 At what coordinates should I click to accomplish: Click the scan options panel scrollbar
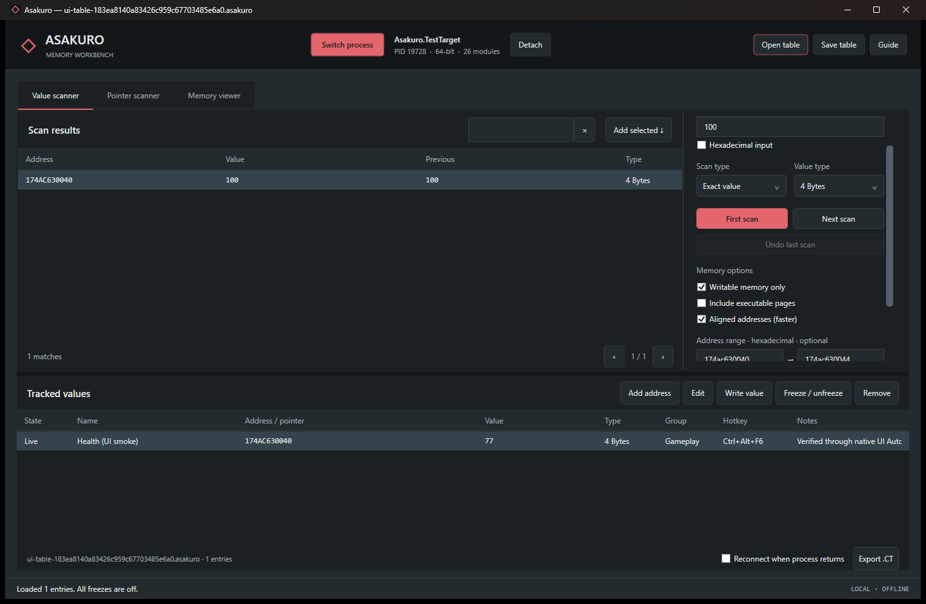coord(890,226)
